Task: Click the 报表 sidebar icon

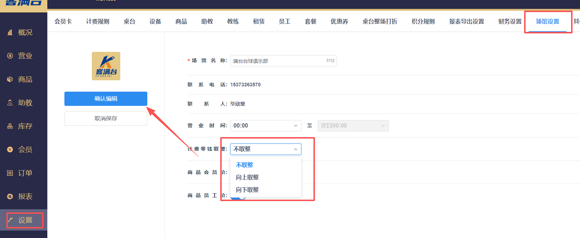Action: click(10, 196)
